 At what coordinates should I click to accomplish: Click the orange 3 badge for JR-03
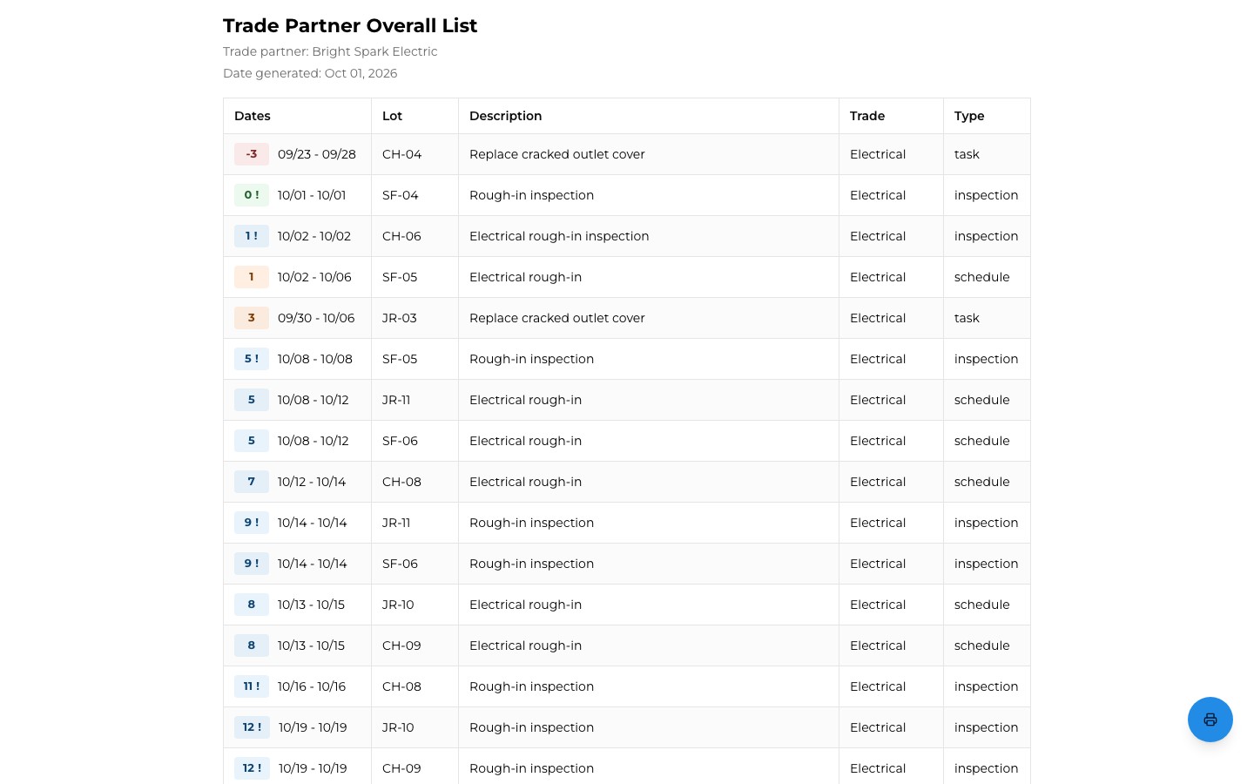coord(252,318)
